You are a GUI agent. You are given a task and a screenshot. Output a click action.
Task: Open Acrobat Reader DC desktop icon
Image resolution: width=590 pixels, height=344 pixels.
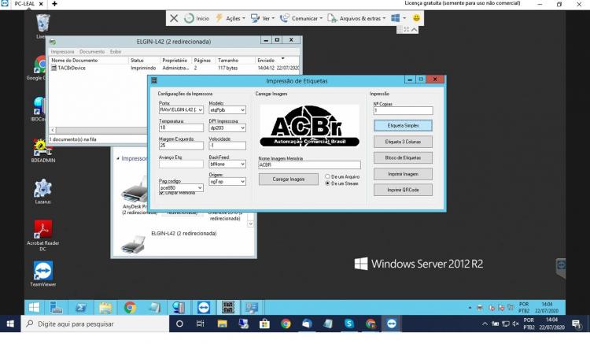tap(42, 235)
